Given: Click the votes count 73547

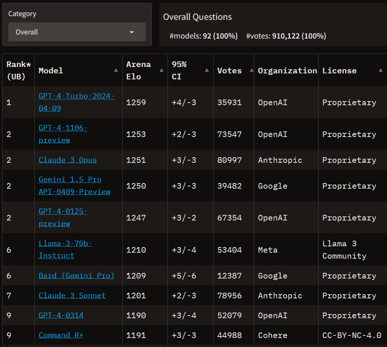Looking at the screenshot, I should tap(230, 134).
